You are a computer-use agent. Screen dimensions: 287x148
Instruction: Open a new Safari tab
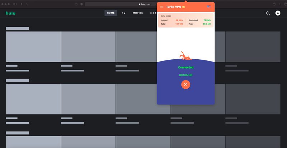[280, 4]
